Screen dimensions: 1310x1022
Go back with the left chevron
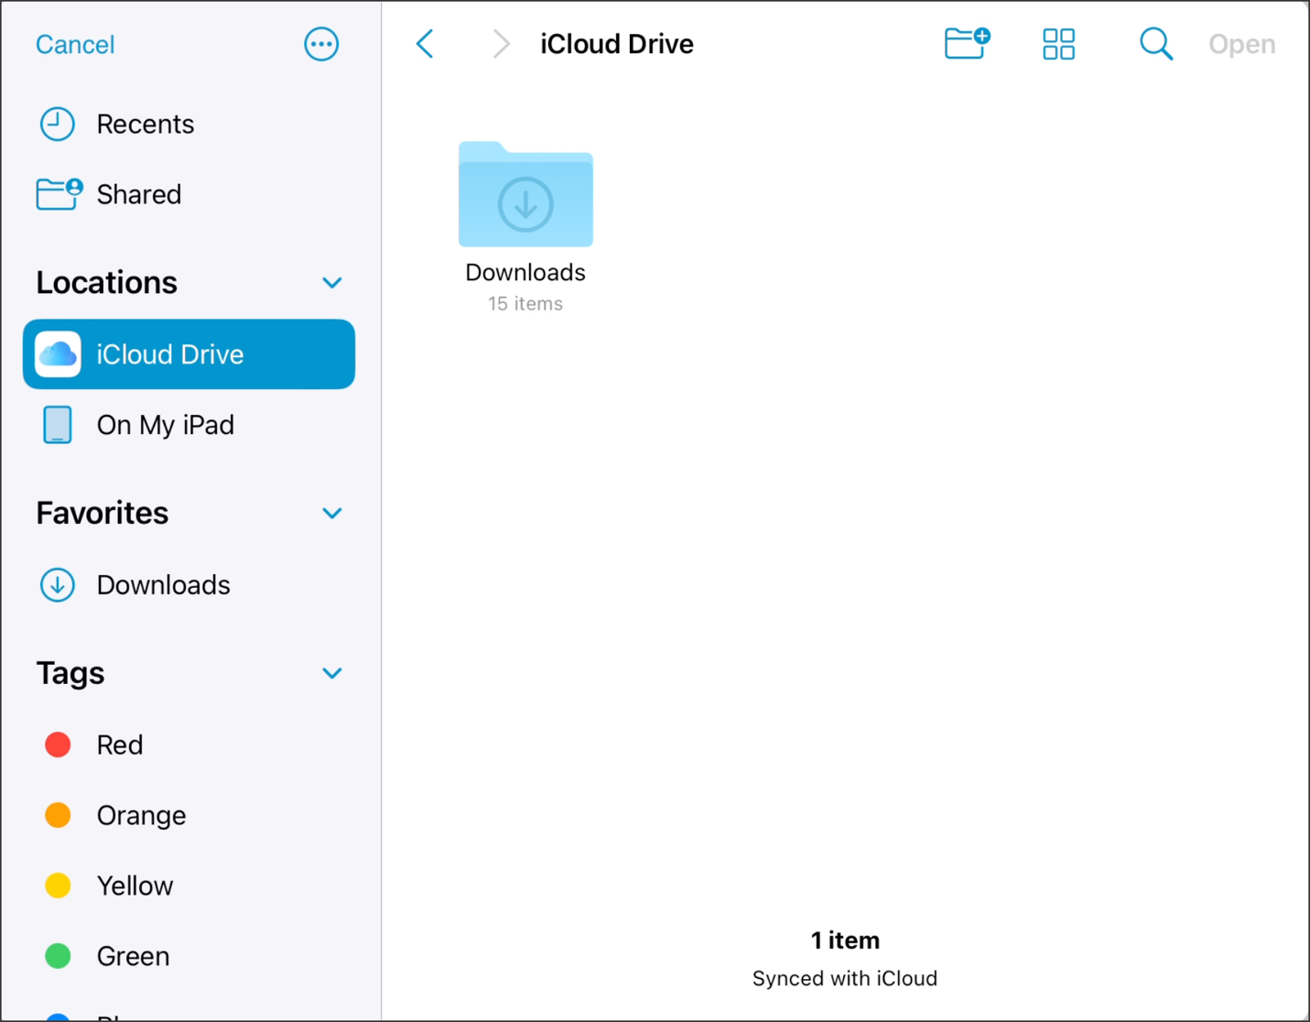(425, 44)
